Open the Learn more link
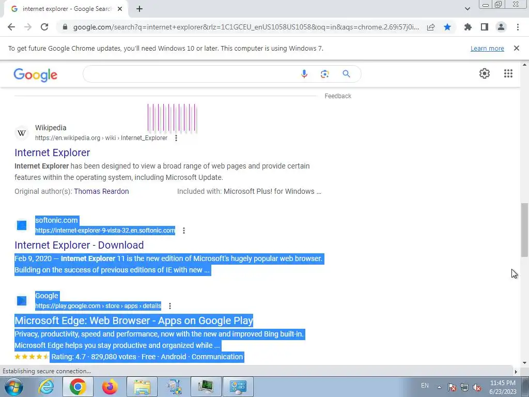The width and height of the screenshot is (529, 397). click(487, 48)
